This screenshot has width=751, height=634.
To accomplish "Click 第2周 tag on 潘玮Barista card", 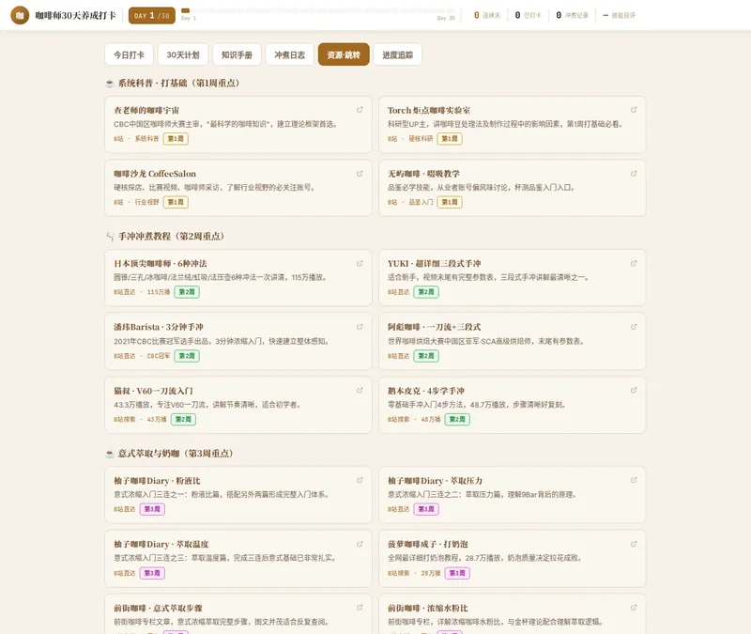I will [187, 356].
